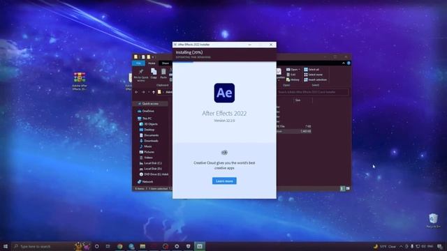Open recent locations dropdown in Explorer
The width and height of the screenshot is (447, 251).
[149, 92]
